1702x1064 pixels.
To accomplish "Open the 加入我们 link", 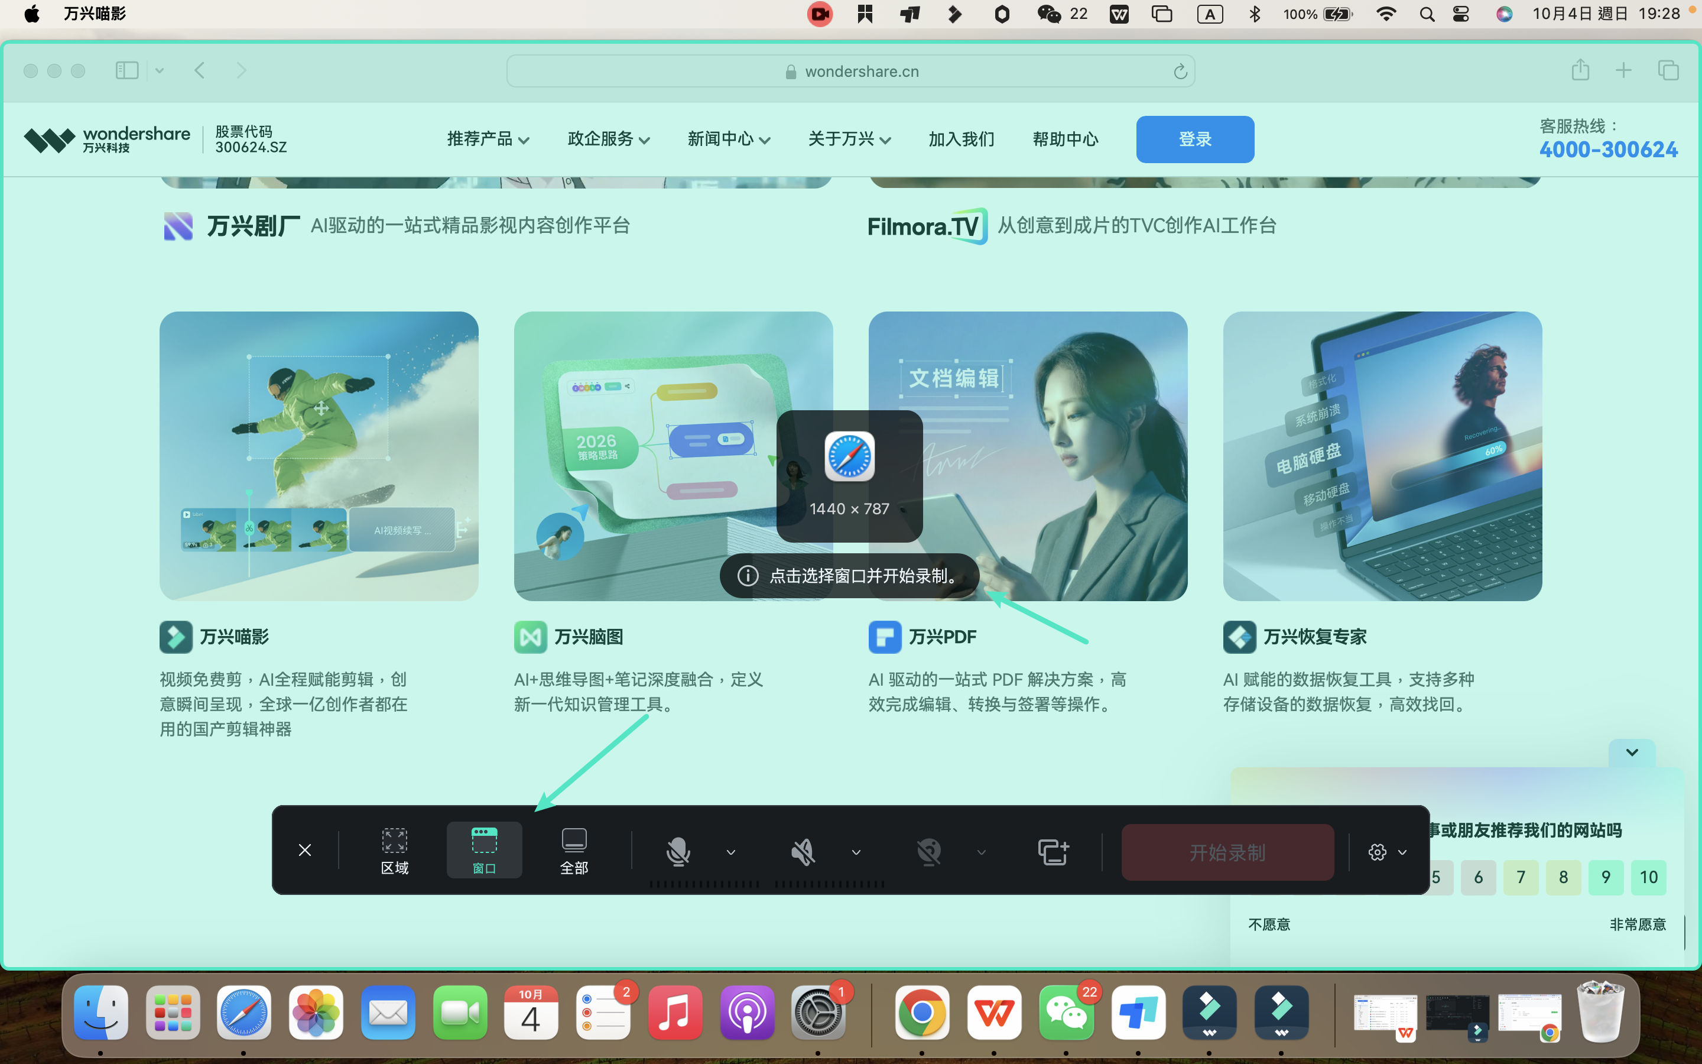I will 962,139.
